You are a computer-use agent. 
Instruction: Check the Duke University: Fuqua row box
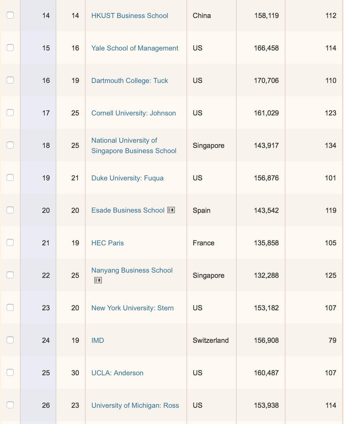pos(10,177)
